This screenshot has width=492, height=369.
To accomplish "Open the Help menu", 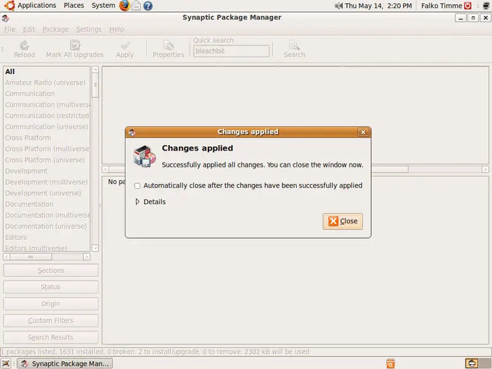I will 117,29.
